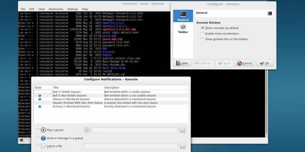Click the preview play button next to sound path

[87, 130]
